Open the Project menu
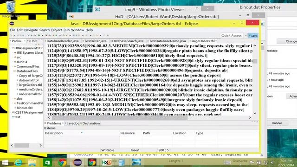 click(57, 30)
